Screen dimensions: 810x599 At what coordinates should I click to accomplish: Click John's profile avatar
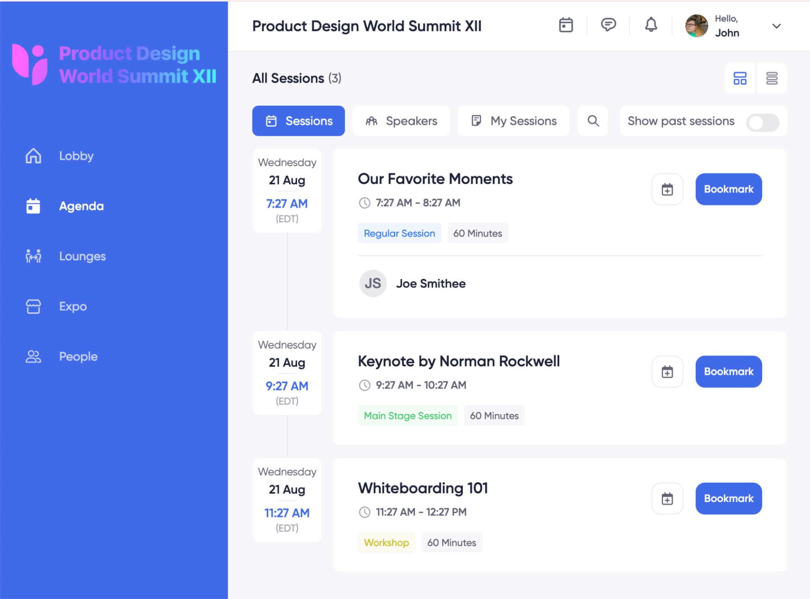pyautogui.click(x=697, y=26)
